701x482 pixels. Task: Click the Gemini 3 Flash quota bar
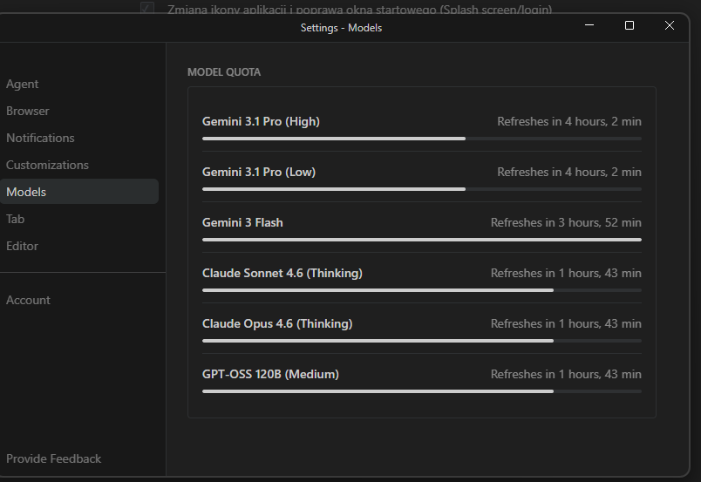(x=422, y=240)
